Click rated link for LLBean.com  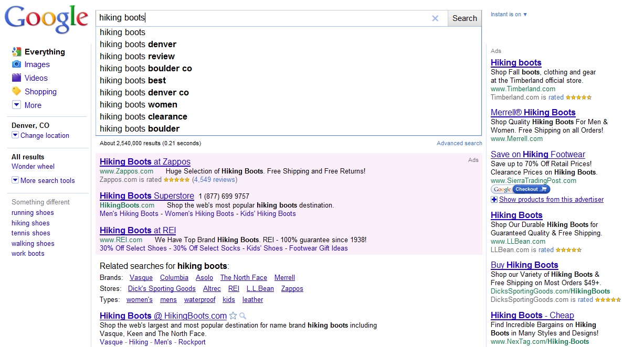(x=546, y=250)
